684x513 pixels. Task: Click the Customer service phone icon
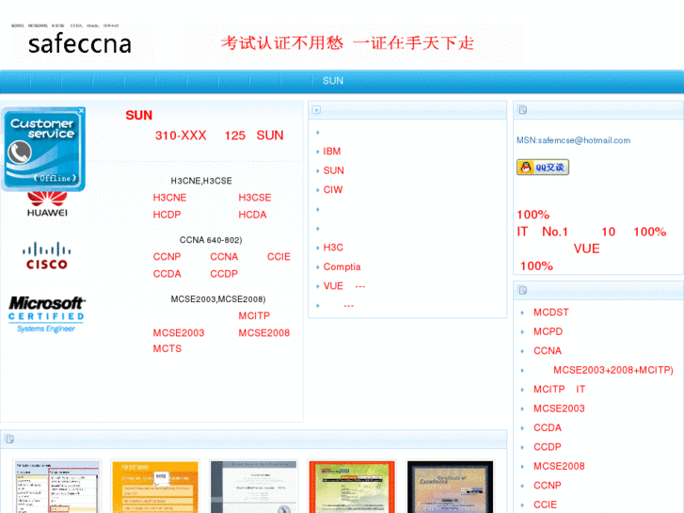click(x=20, y=152)
